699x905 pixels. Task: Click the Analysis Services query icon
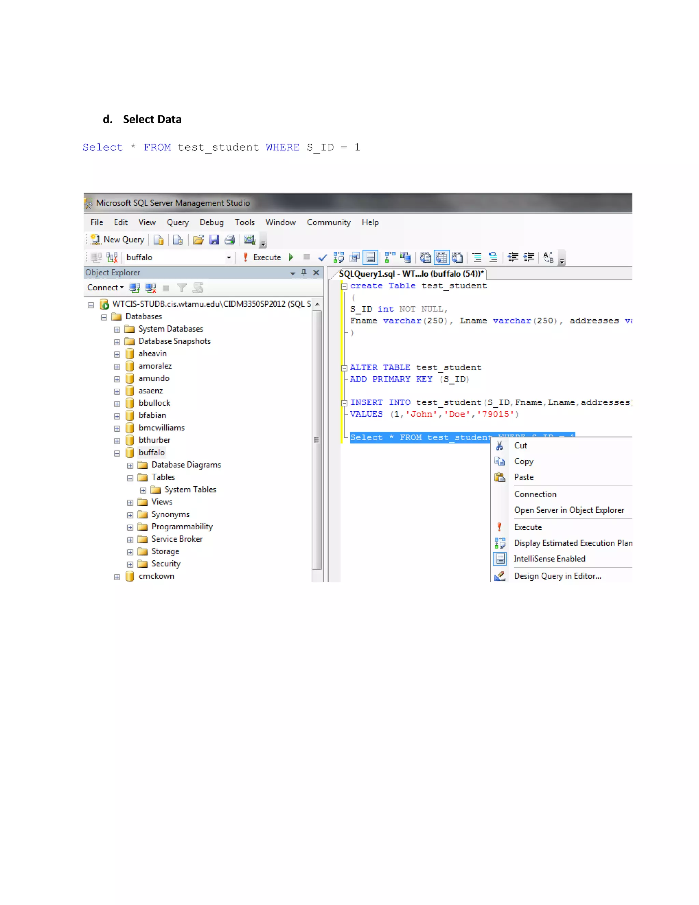pos(177,239)
